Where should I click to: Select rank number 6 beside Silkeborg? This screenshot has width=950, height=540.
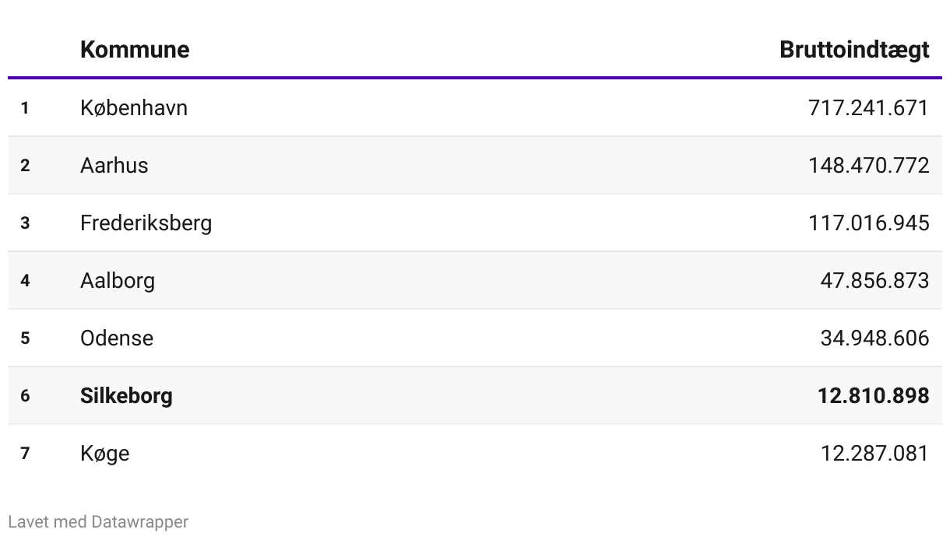click(x=25, y=396)
